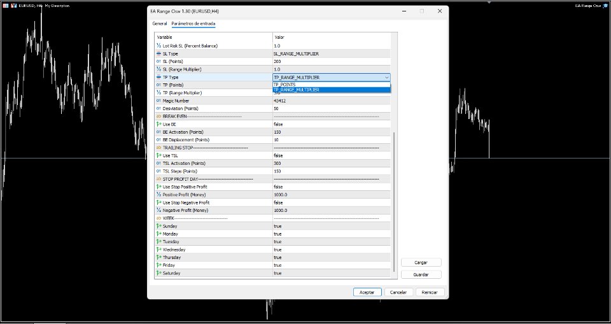Choose TP_RANGE_MULTIPLIER in the dropdown list

331,90
